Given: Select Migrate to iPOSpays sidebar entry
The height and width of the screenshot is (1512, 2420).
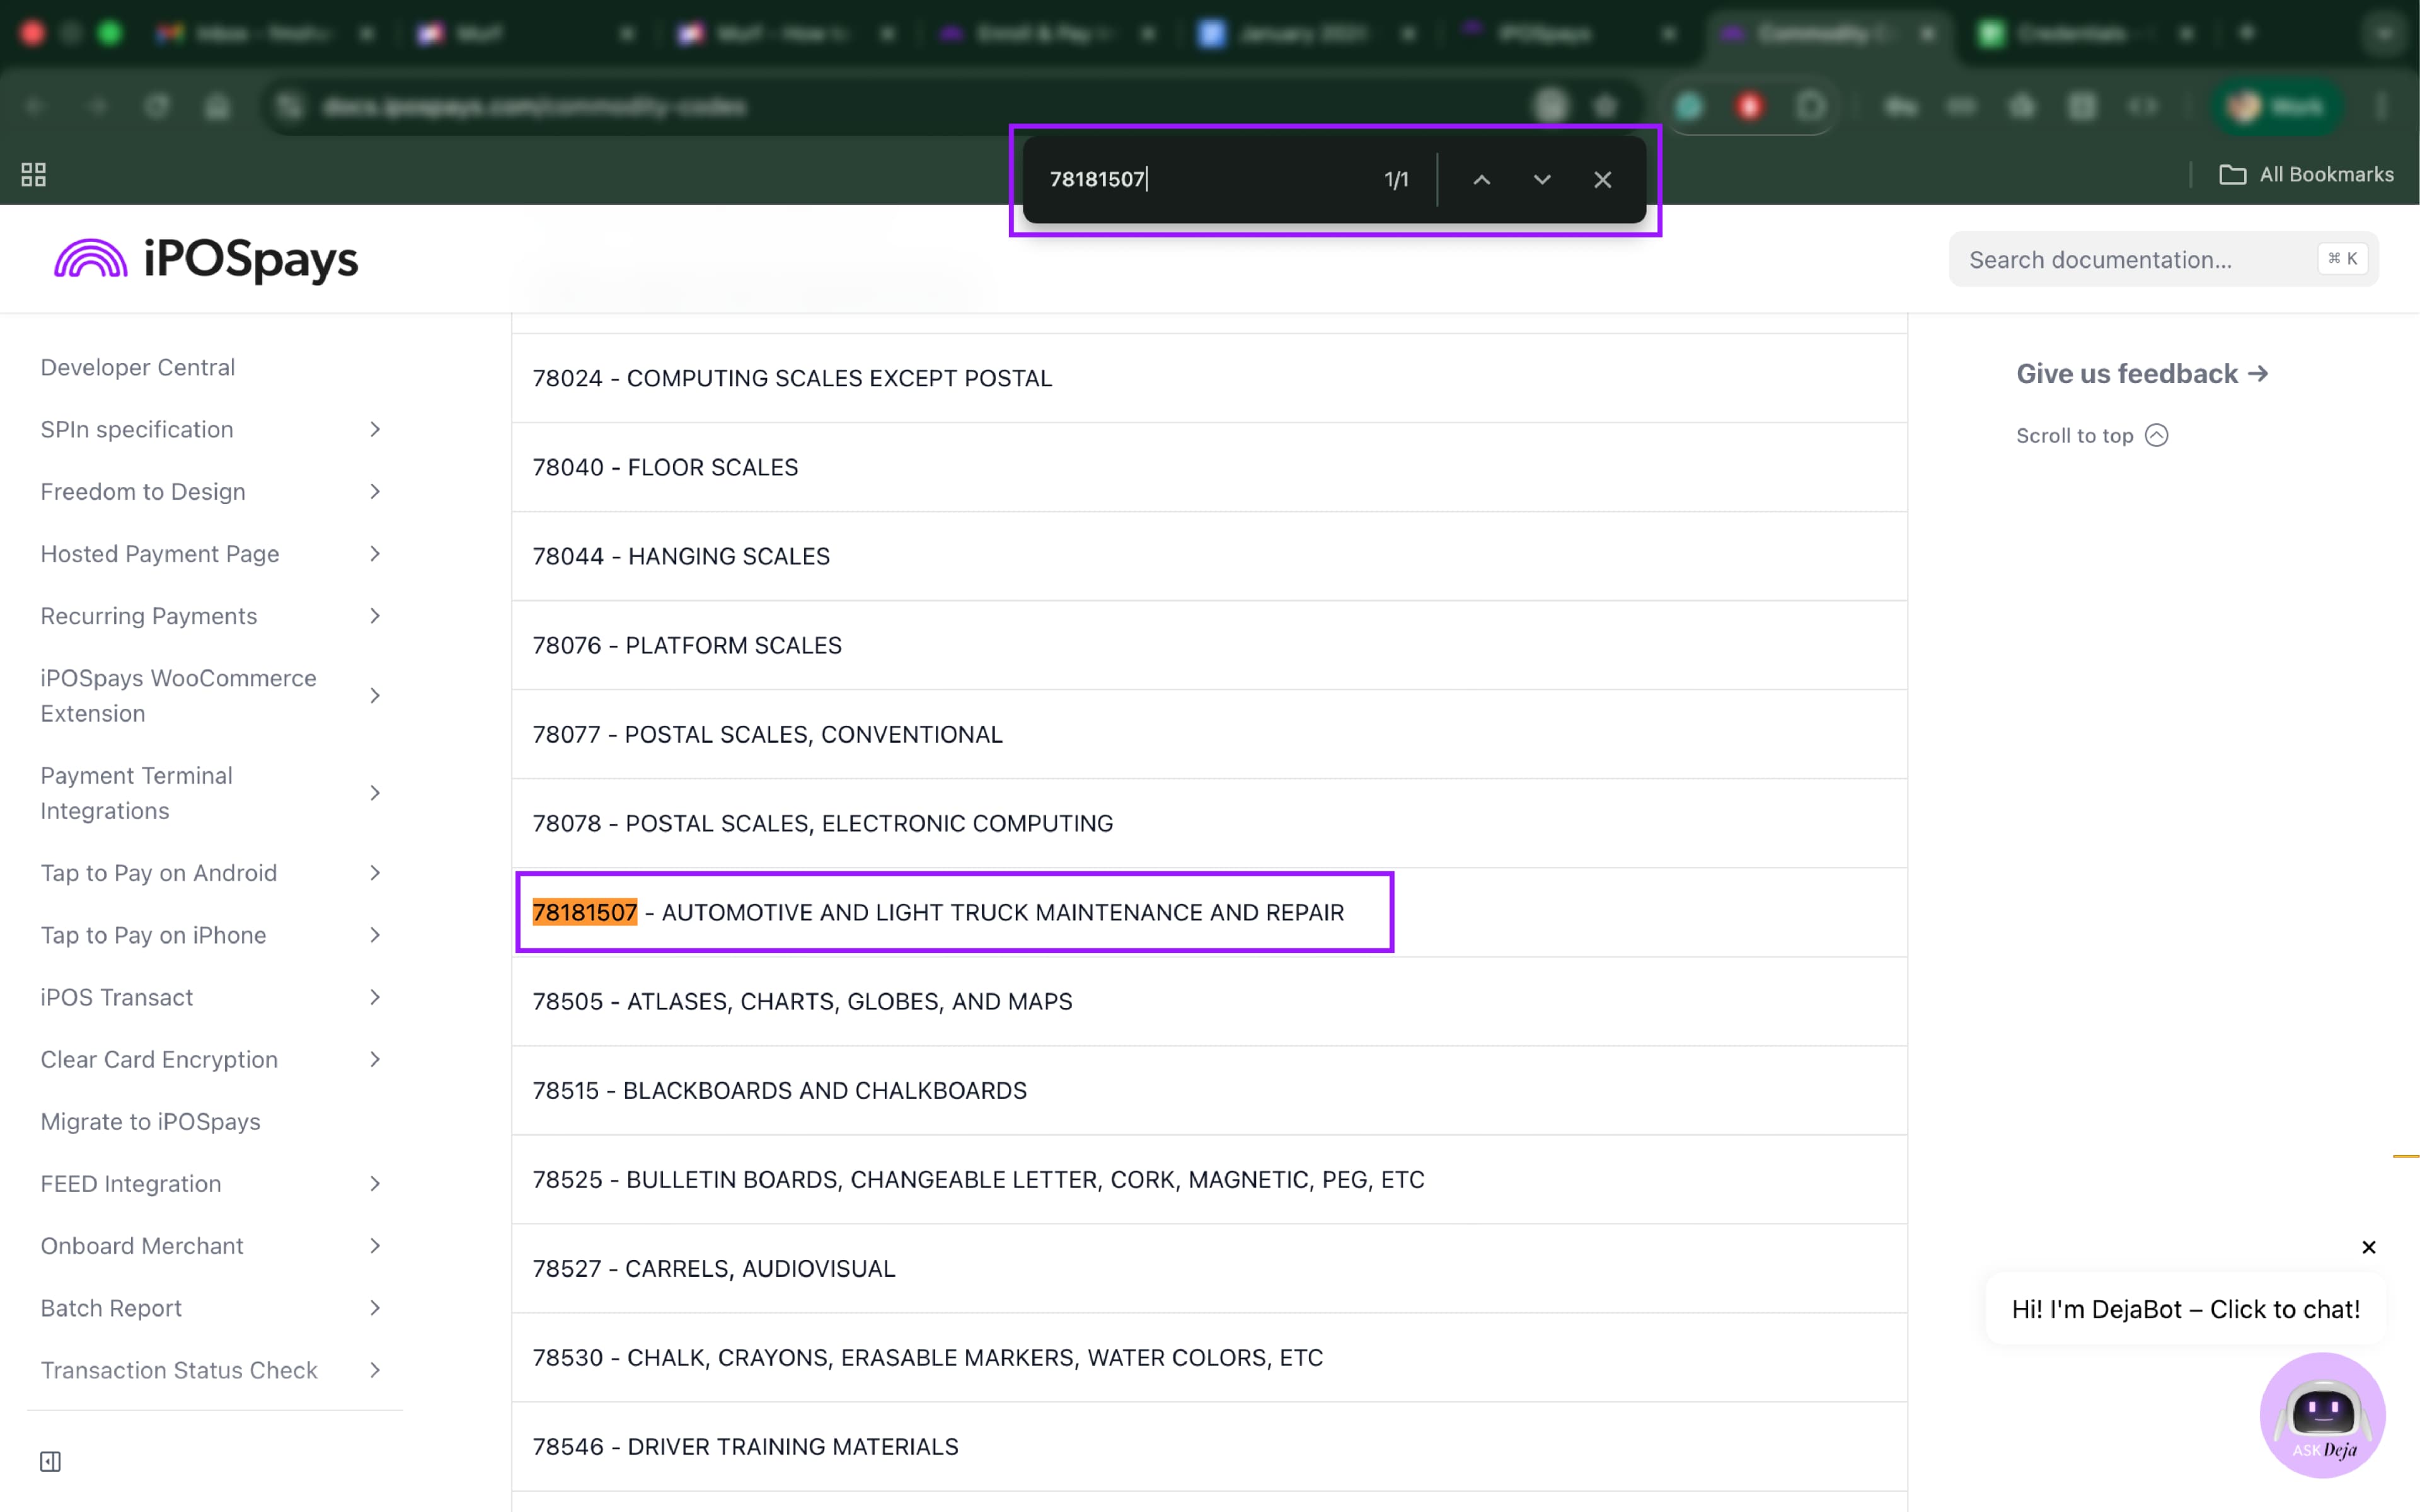Looking at the screenshot, I should point(150,1121).
